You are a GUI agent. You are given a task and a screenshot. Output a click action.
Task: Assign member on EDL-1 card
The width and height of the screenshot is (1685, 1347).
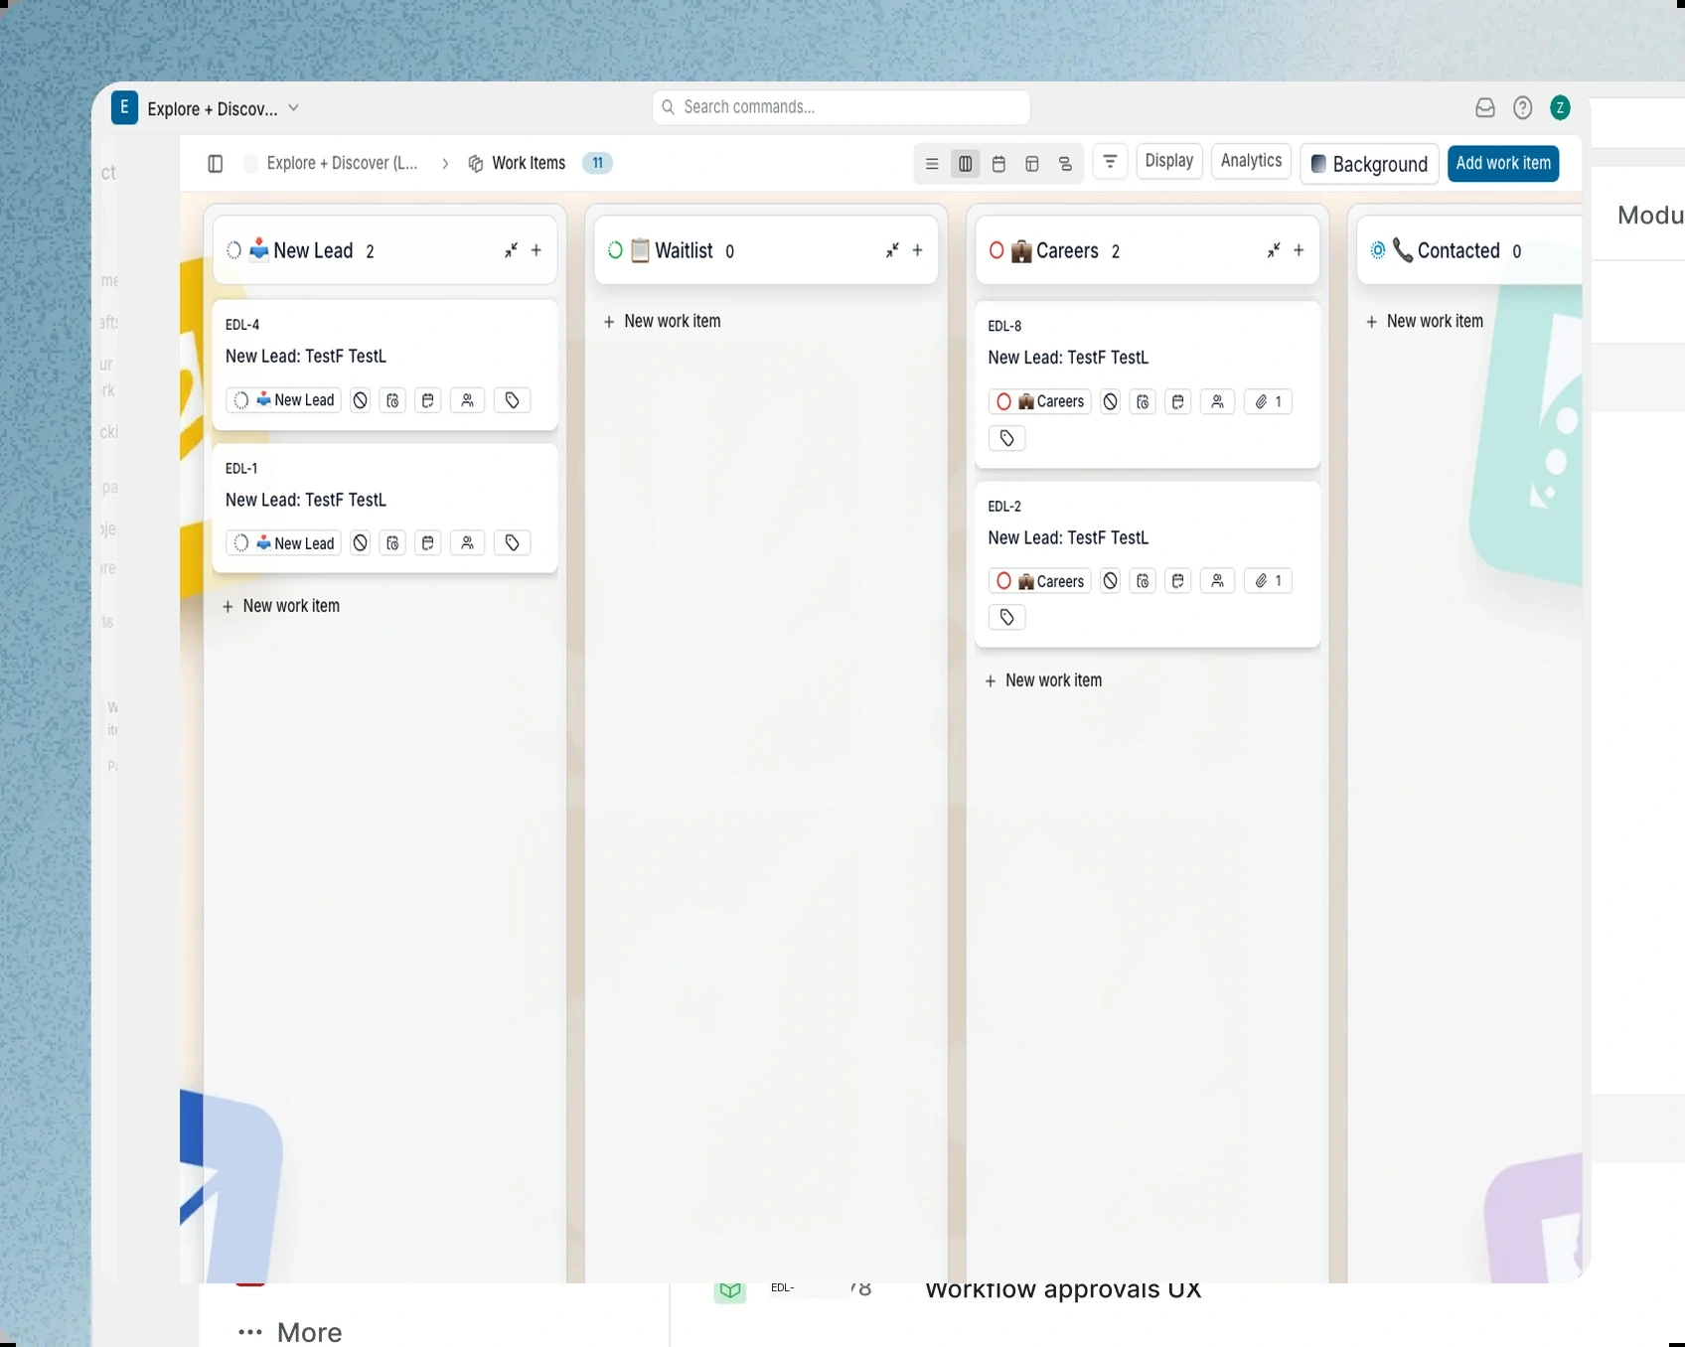click(467, 543)
